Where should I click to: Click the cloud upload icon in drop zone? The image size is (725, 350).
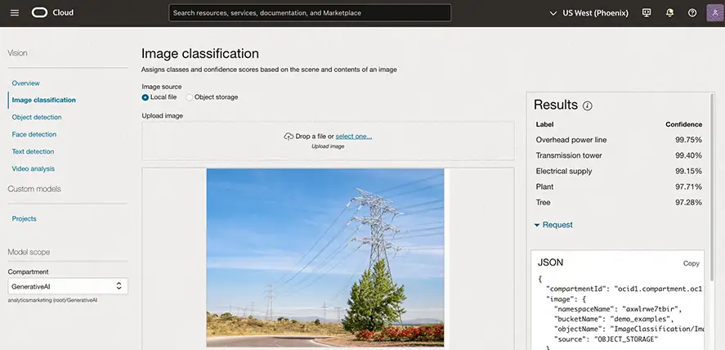click(289, 137)
